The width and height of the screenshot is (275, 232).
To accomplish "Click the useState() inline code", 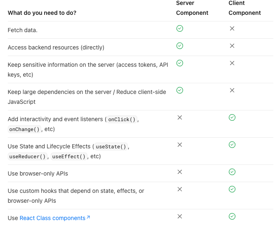I will [x=111, y=147].
